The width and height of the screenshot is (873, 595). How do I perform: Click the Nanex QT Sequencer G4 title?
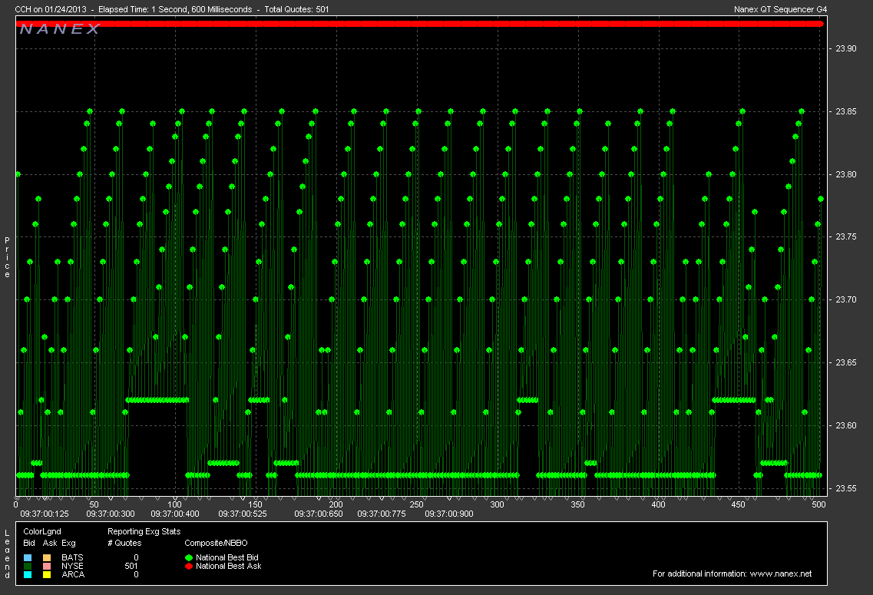coord(781,9)
